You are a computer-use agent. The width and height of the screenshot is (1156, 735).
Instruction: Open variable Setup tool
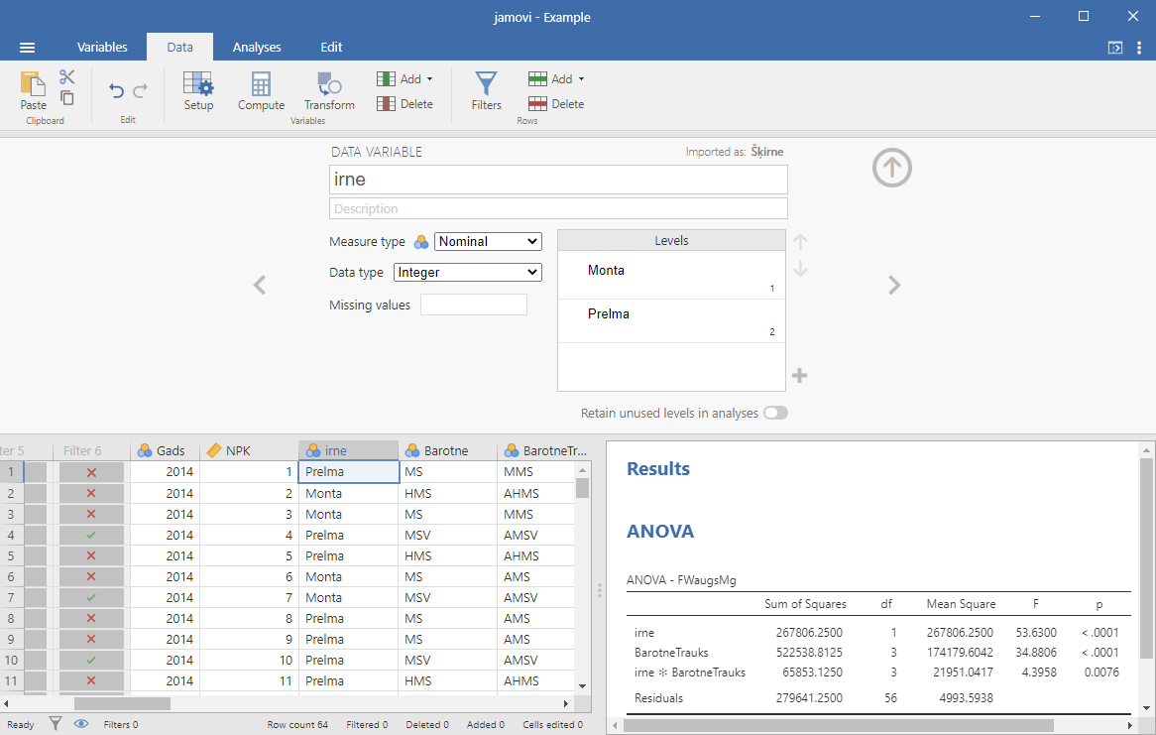(x=198, y=89)
